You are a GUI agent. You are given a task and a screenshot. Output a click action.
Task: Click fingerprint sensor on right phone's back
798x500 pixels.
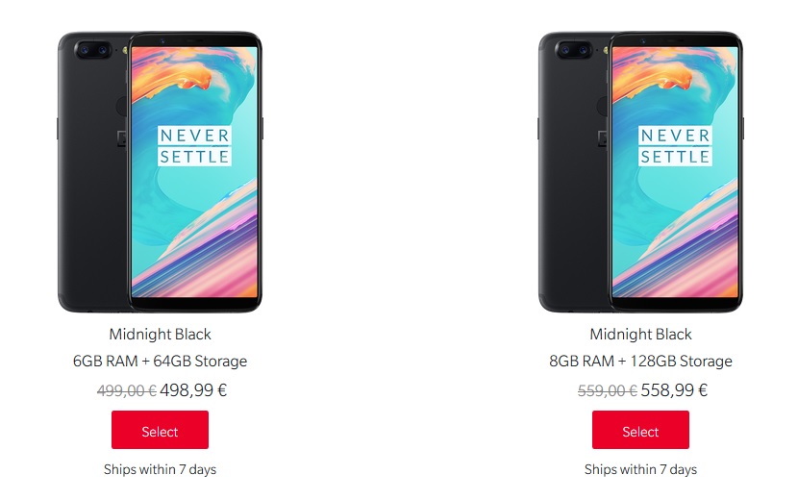pyautogui.click(x=603, y=107)
